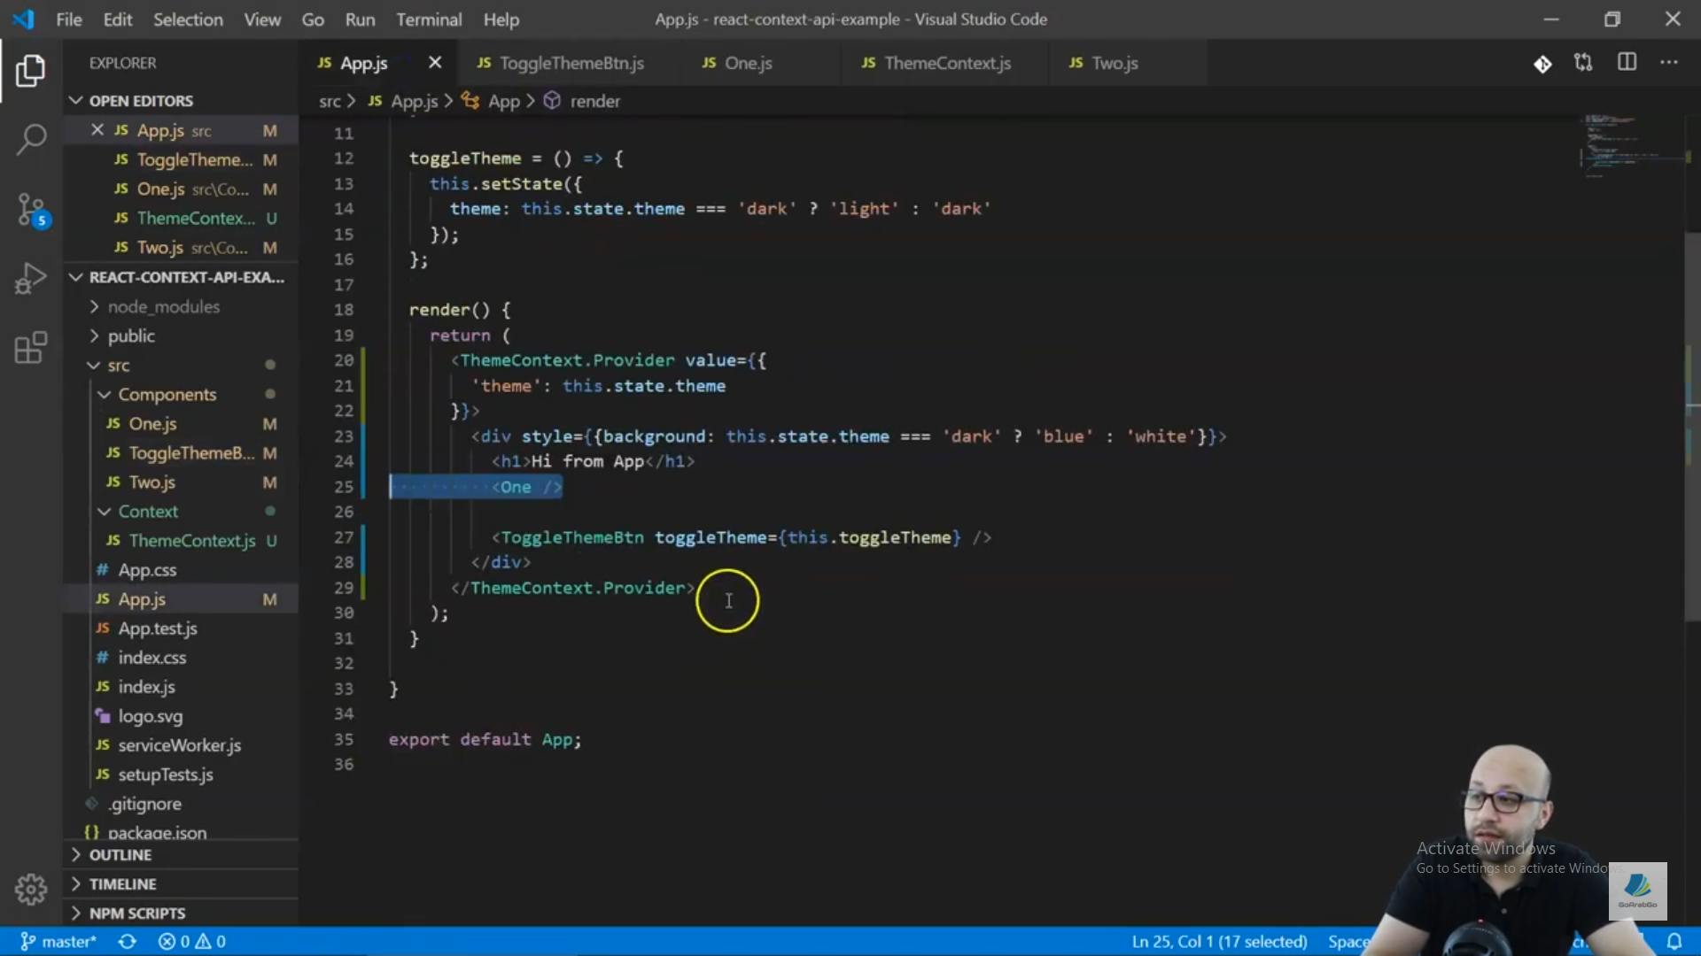Open the Run and Debug view
The height and width of the screenshot is (956, 1701).
(x=31, y=279)
